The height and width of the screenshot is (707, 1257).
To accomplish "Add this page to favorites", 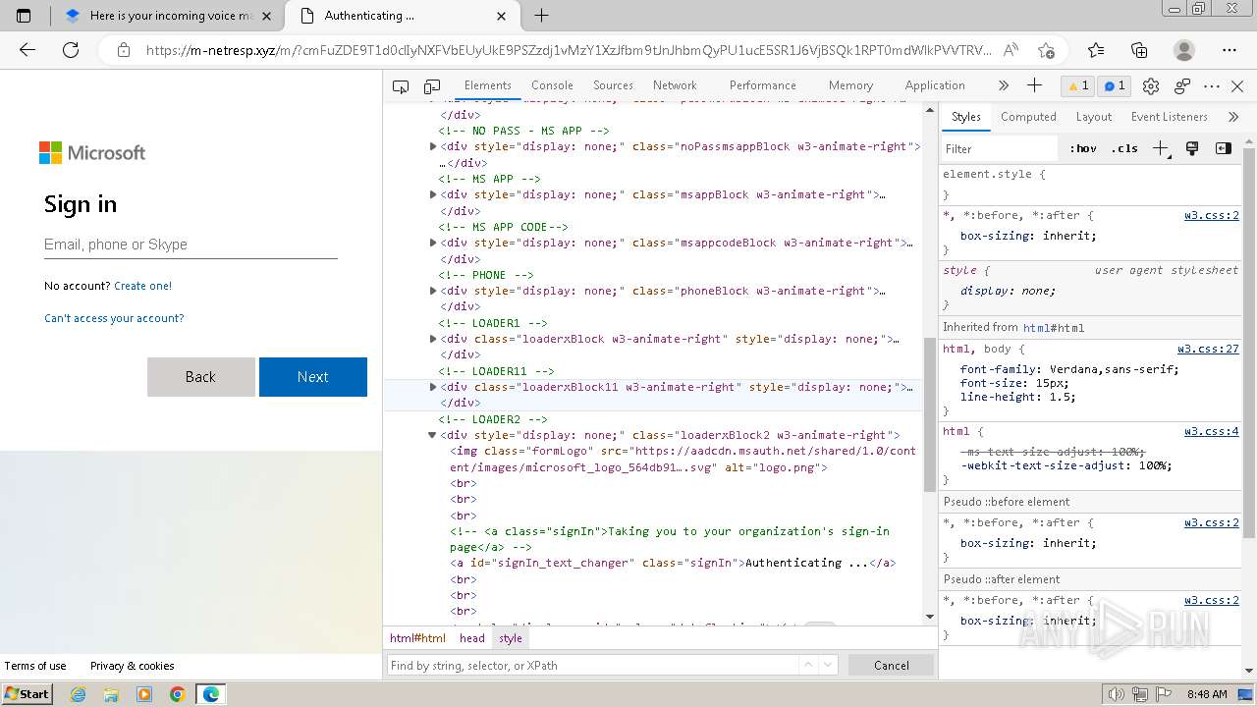I will tap(1047, 50).
